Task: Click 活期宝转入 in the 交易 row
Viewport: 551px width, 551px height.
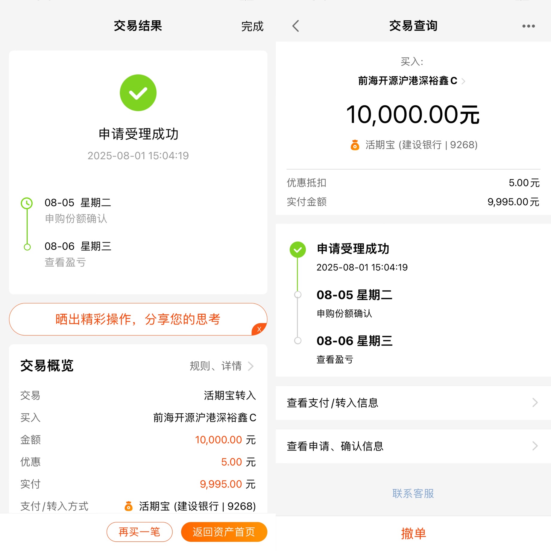Action: [x=230, y=395]
